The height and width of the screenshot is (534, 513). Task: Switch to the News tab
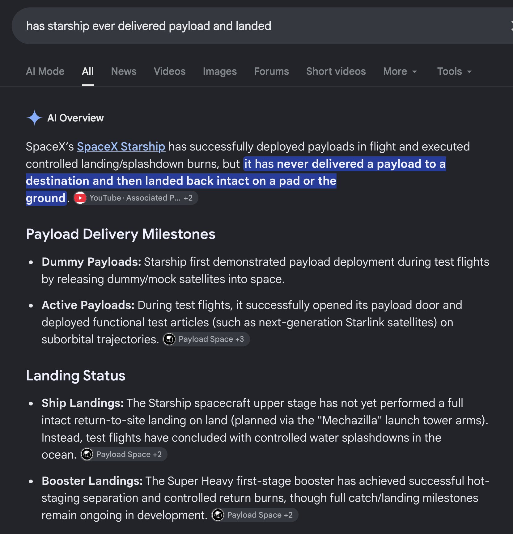coord(124,71)
